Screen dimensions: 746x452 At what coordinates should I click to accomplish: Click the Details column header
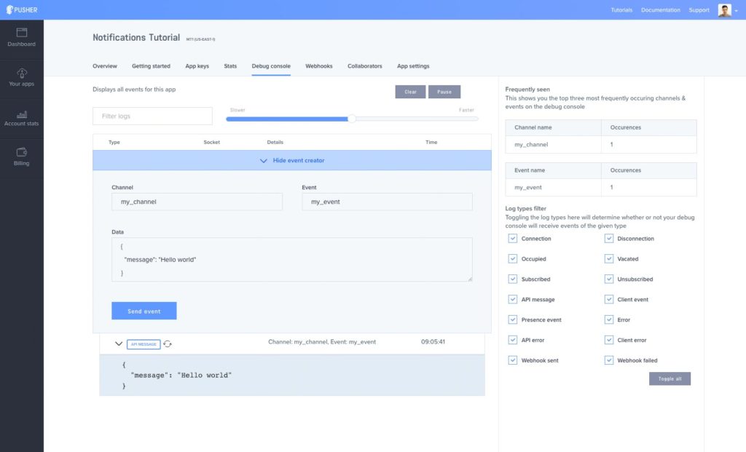(x=275, y=142)
